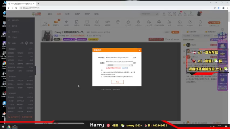Viewport: 230px width, 129px height.
Task: Click the left arrow of the stream code scrollbar
Action: [107, 65]
